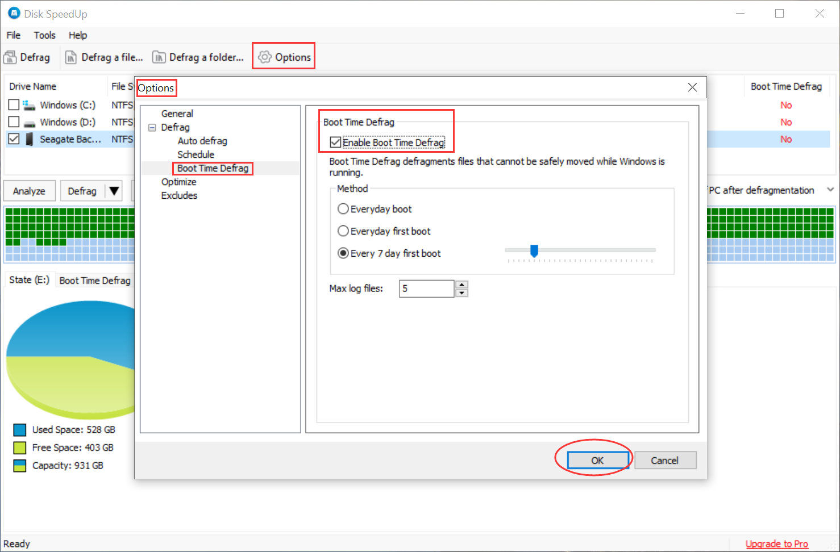840x552 pixels.
Task: Click the Defrag toolbar icon
Action: (10, 57)
